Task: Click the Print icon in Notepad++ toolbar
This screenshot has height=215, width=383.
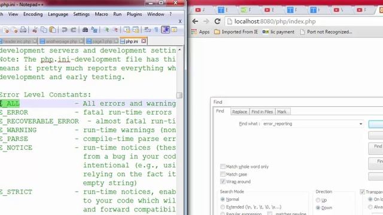Action: coord(23,30)
